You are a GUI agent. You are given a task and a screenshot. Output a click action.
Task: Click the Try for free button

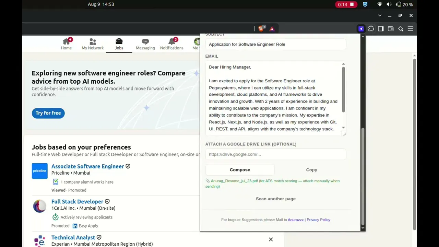point(48,113)
